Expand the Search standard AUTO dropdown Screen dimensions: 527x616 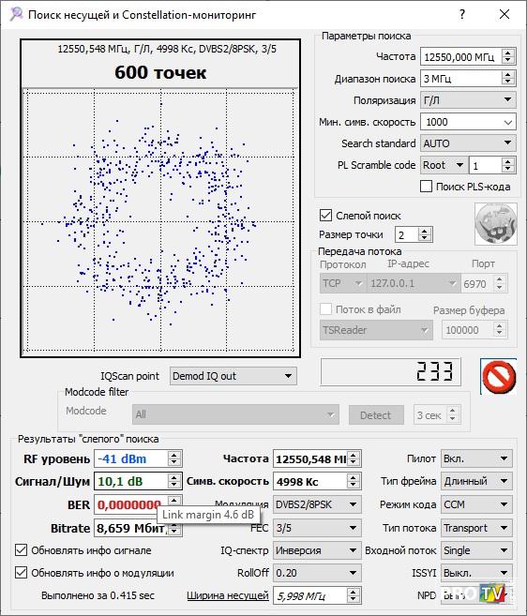tap(468, 143)
